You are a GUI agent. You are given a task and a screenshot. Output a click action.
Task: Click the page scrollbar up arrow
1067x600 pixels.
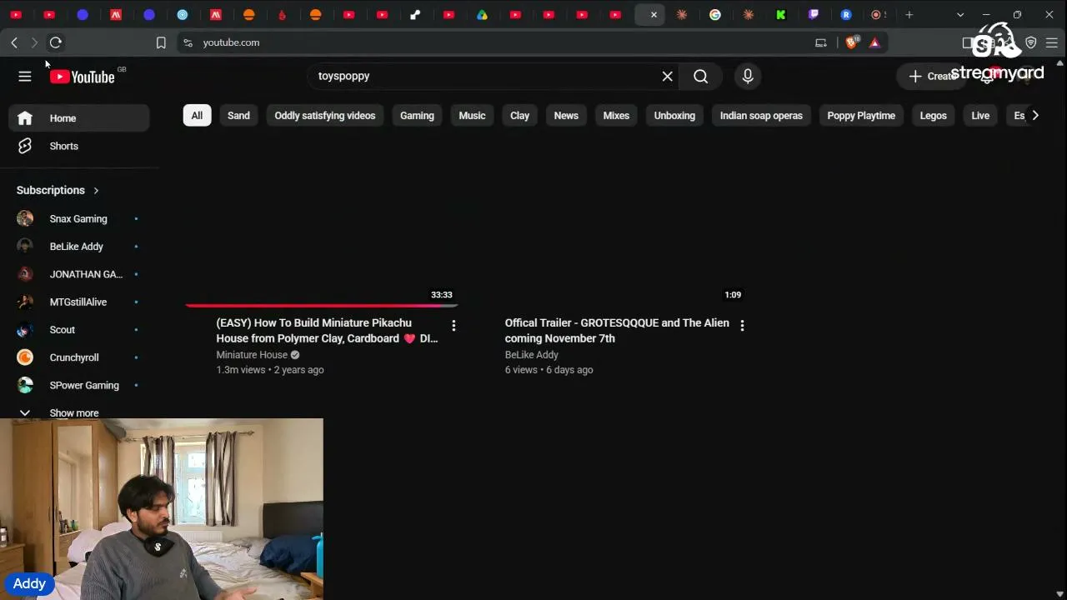click(1059, 63)
